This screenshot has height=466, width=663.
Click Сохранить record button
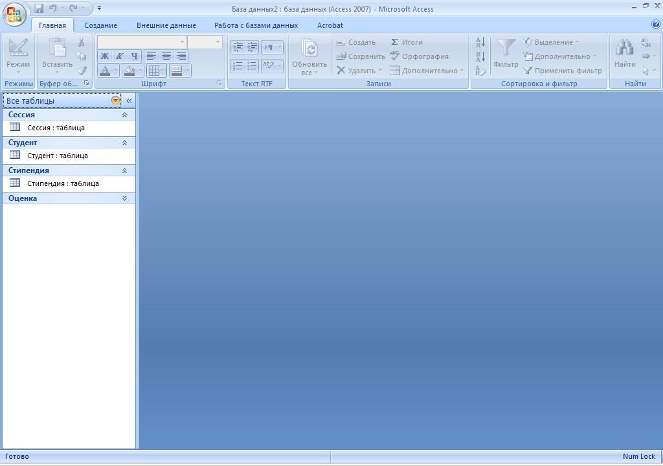[x=361, y=56]
